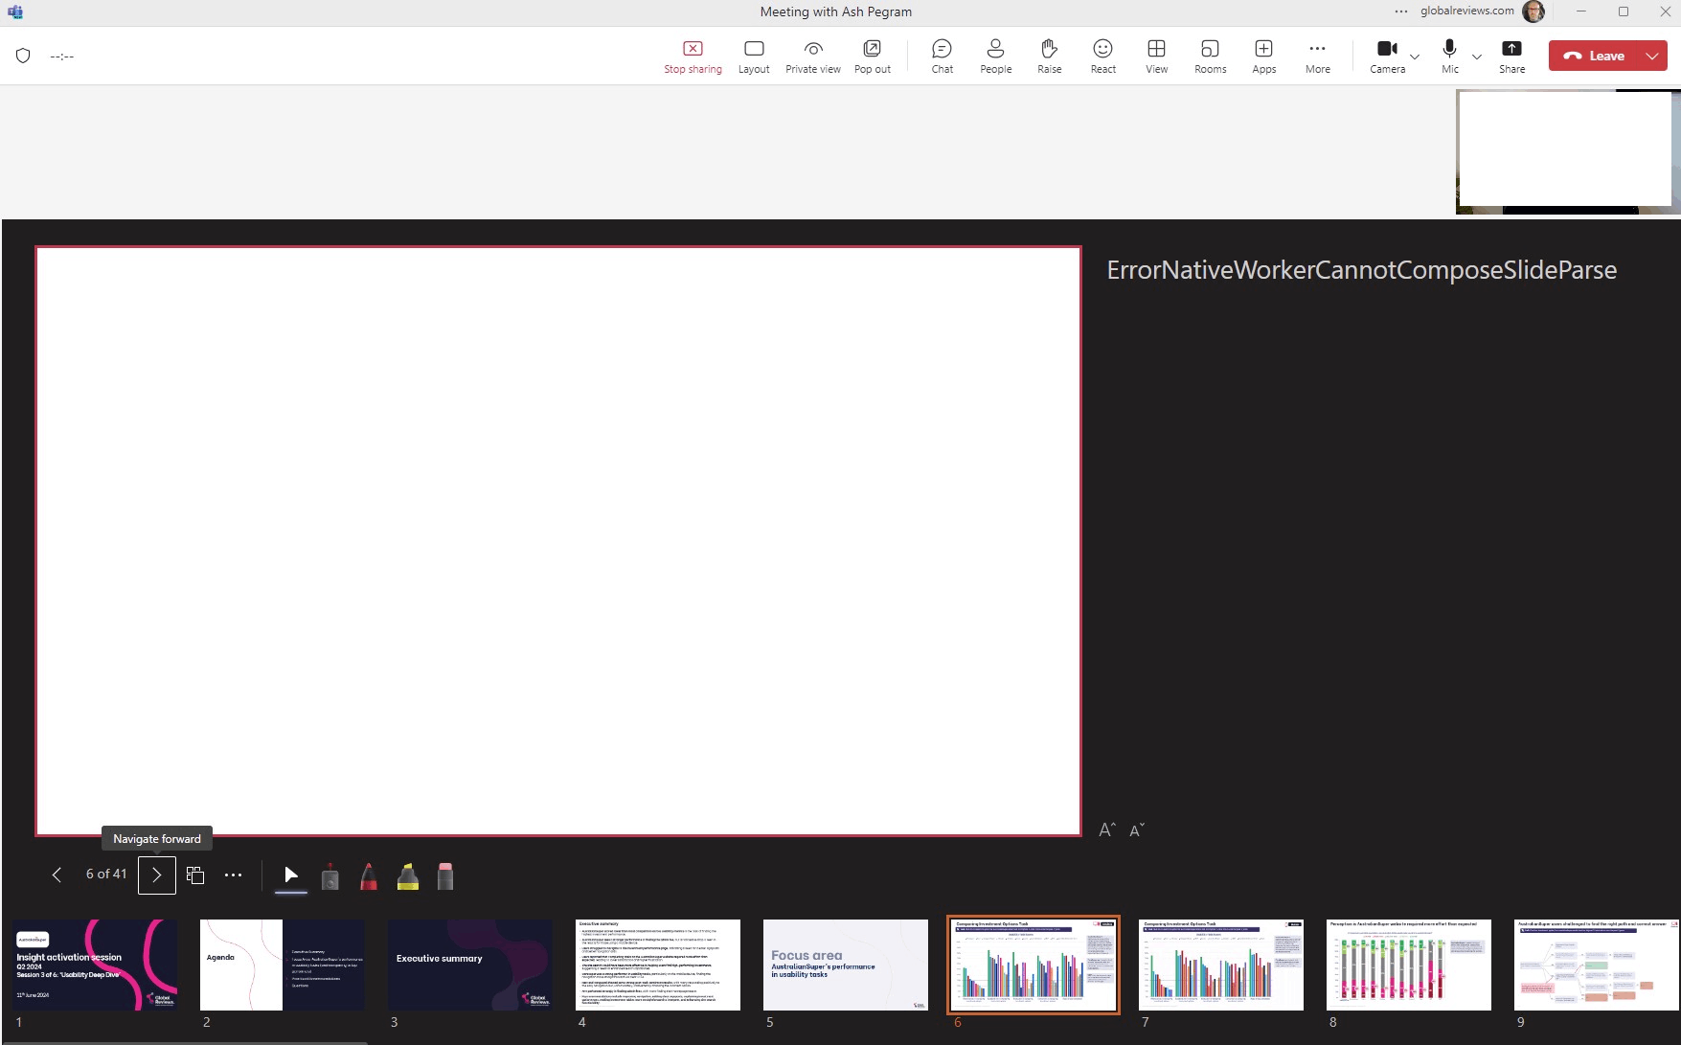Select slide 4 executive summary text thumbnail
Screen dimensions: 1681x1045
(658, 965)
